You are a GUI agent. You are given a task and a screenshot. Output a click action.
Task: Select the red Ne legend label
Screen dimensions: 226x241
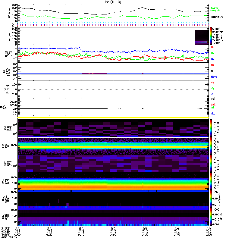[x=212, y=65]
